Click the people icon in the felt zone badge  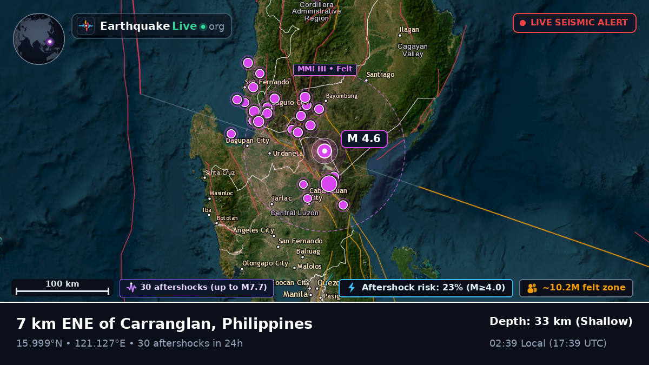point(532,288)
